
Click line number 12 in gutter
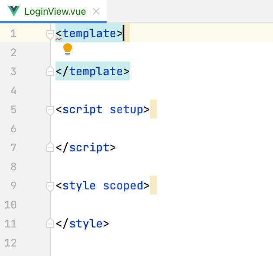tap(11, 243)
